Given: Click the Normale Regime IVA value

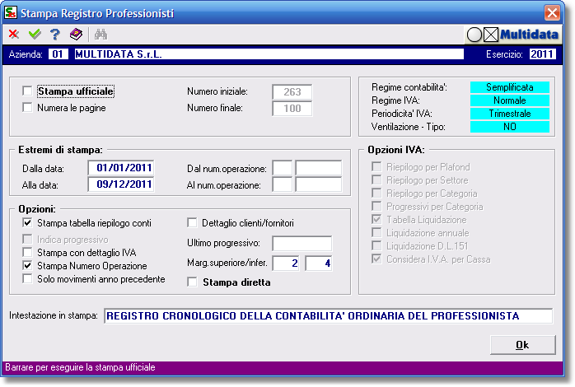Looking at the screenshot, I should pos(510,100).
